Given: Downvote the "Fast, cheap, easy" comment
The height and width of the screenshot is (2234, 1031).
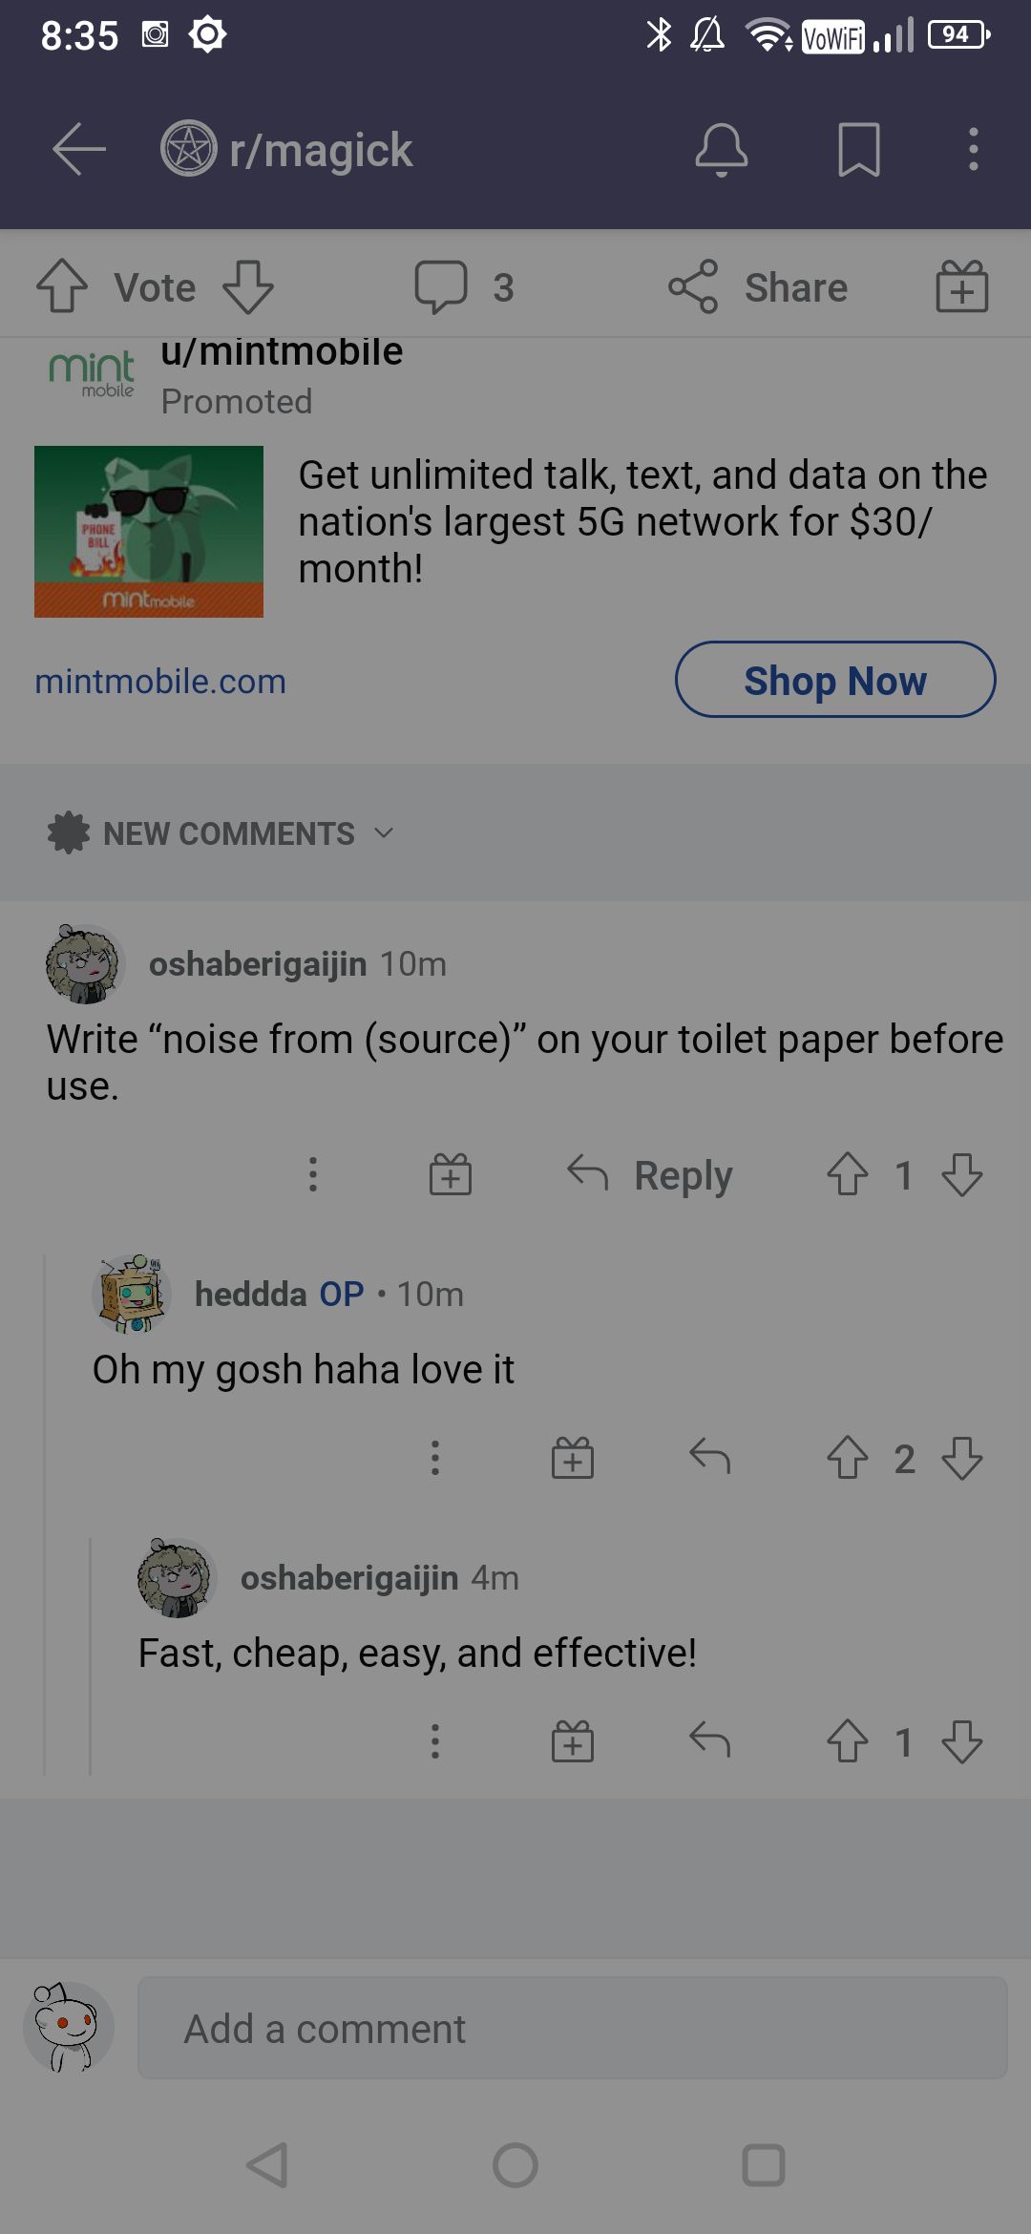Looking at the screenshot, I should (x=961, y=1741).
